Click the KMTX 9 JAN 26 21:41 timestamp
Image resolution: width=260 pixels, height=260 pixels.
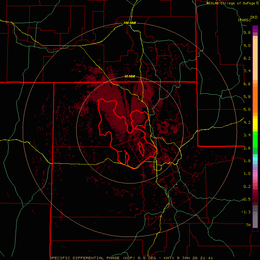point(188,258)
